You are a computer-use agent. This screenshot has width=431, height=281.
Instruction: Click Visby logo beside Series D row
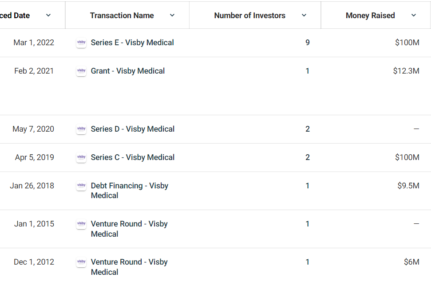click(x=81, y=129)
